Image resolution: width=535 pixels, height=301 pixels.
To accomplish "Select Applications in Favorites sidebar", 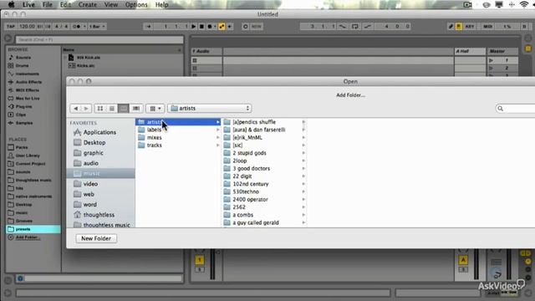I will click(x=100, y=132).
